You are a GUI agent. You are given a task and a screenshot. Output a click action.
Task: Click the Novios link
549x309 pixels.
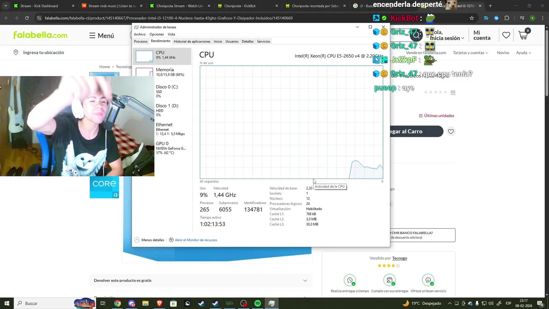503,53
